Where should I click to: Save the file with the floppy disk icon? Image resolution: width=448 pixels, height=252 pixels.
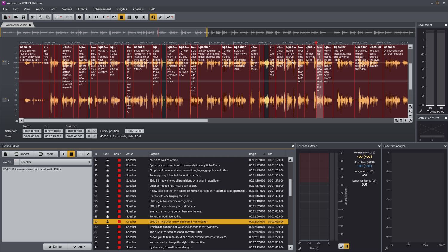tap(24, 17)
